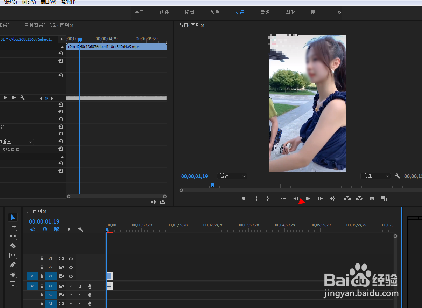
Task: Select the Hand tool
Action: (13, 274)
